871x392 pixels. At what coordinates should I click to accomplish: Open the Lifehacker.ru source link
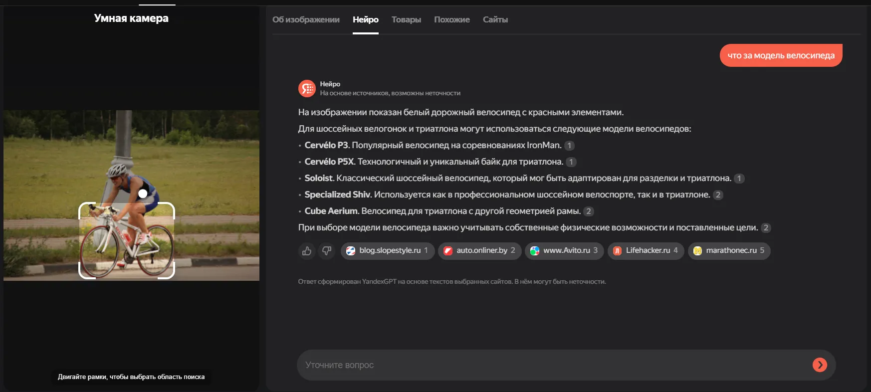coord(646,251)
